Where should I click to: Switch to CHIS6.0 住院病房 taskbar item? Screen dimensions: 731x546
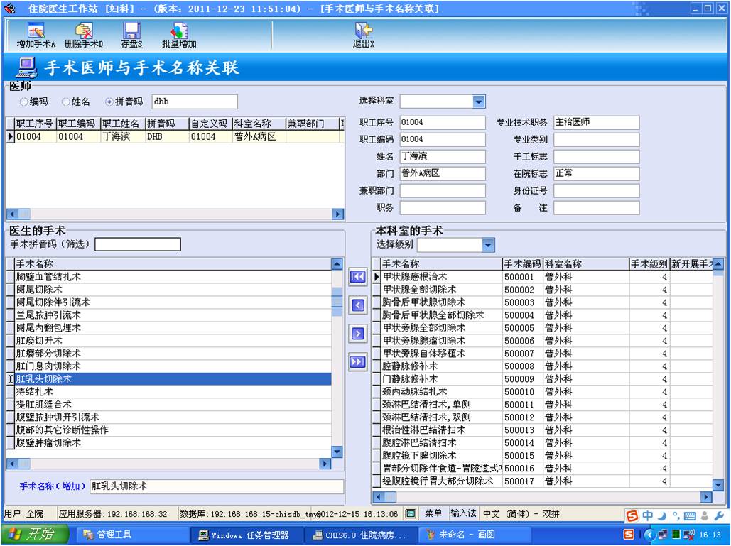point(360,535)
